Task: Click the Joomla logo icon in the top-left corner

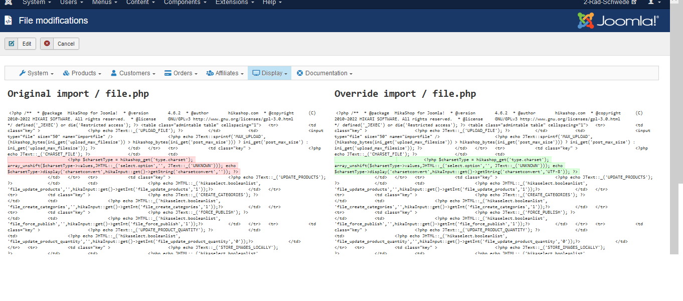Action: 9,3
